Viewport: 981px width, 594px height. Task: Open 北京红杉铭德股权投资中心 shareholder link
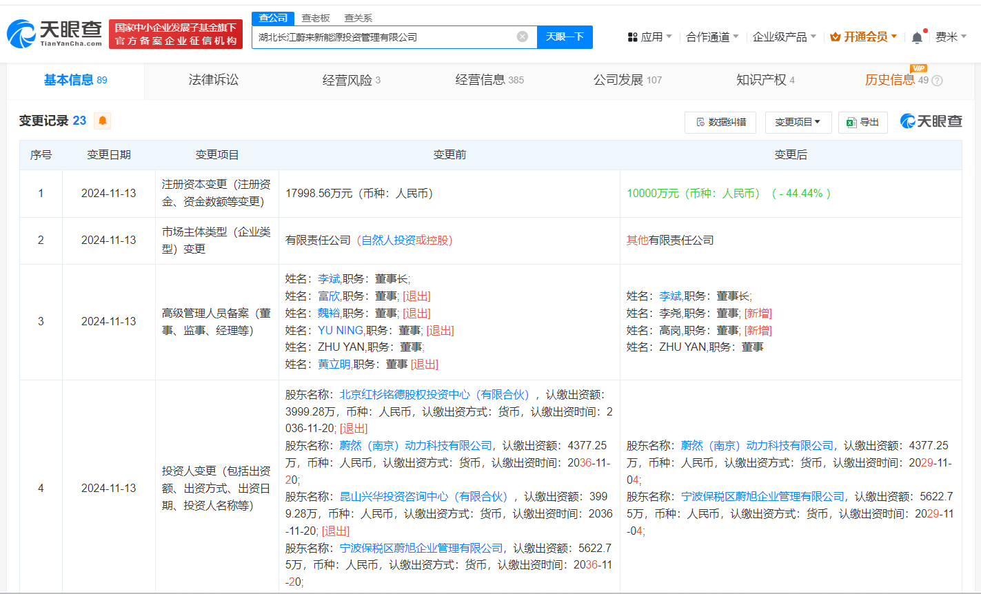tap(434, 394)
